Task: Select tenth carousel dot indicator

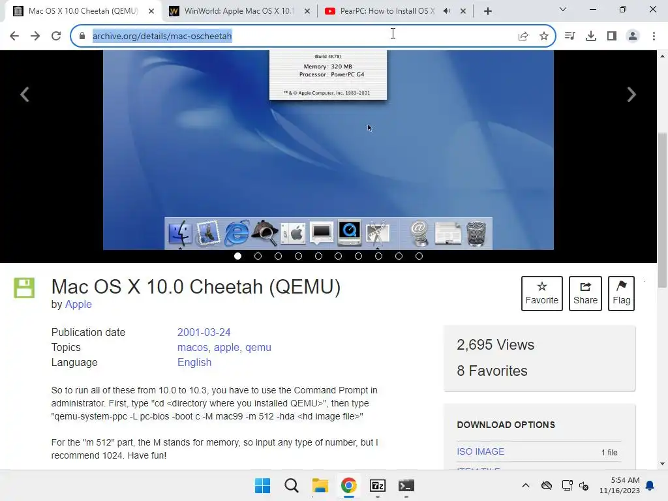Action: pos(419,256)
